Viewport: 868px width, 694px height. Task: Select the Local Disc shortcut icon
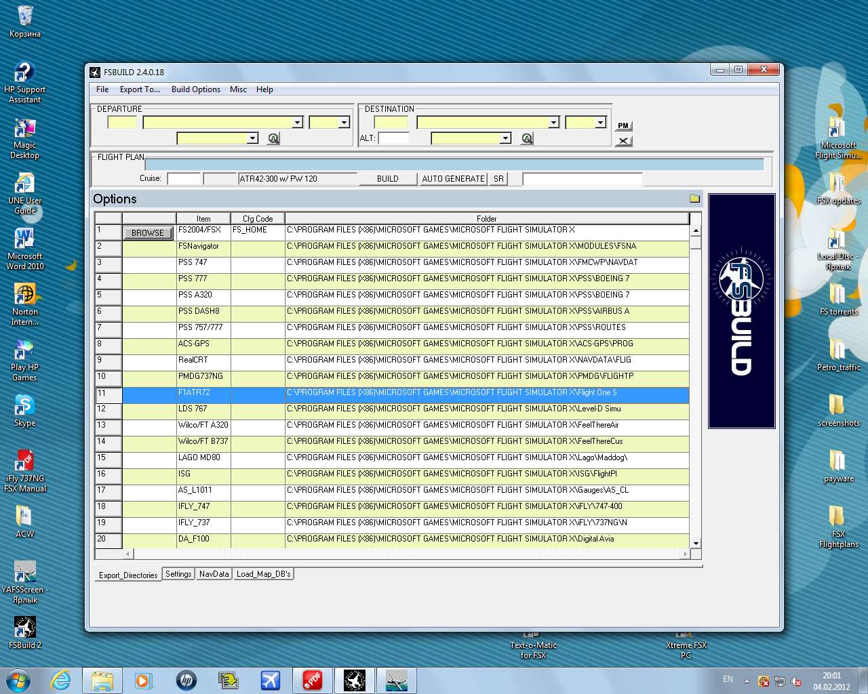click(839, 250)
